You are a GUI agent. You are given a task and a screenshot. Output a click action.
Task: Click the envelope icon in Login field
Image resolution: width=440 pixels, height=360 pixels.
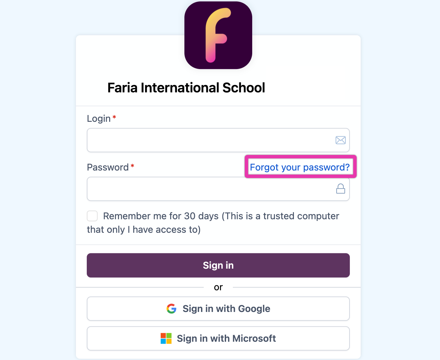340,140
